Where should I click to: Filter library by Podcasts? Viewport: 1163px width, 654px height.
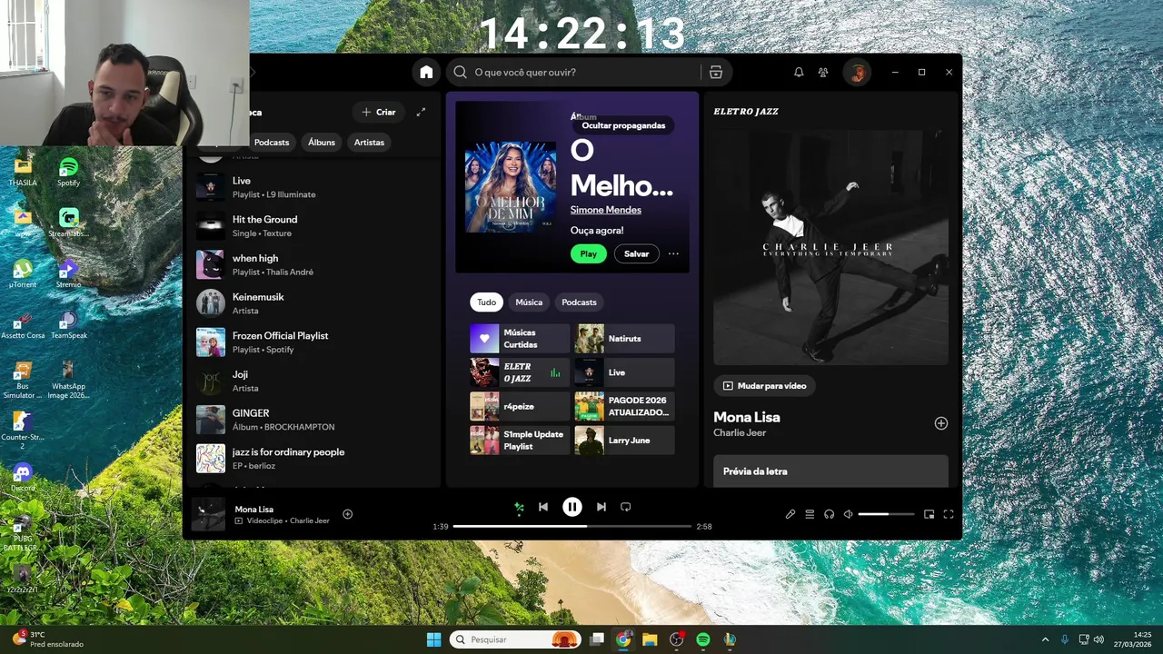pos(272,143)
